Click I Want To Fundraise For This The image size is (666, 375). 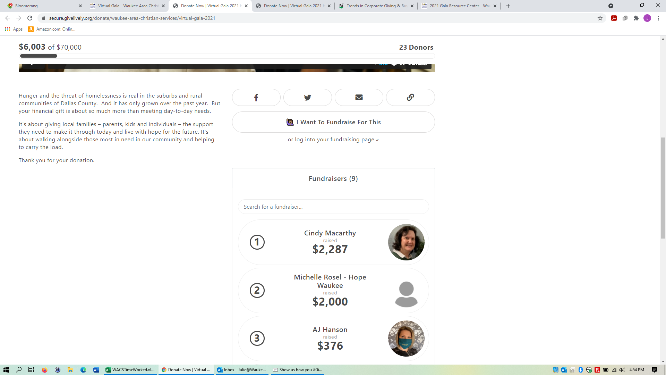coord(333,122)
